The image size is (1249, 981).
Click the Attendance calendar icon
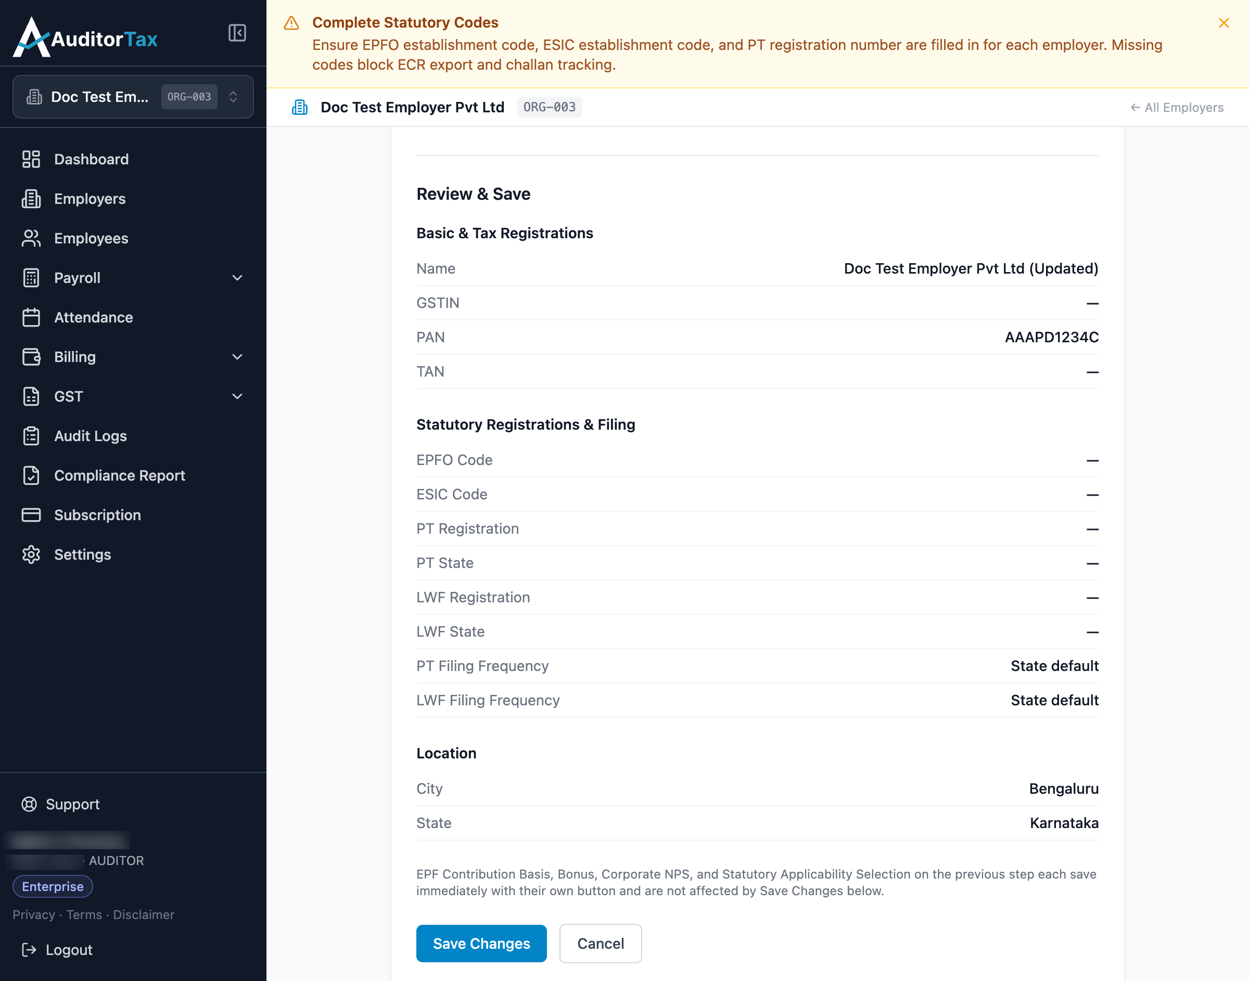coord(31,317)
